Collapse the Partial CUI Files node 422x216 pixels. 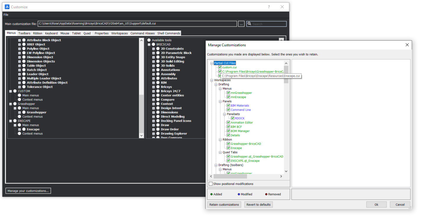[x=212, y=63]
